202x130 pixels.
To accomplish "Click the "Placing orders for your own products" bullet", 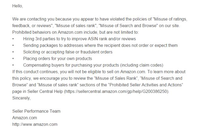I will pyautogui.click(x=57, y=59).
